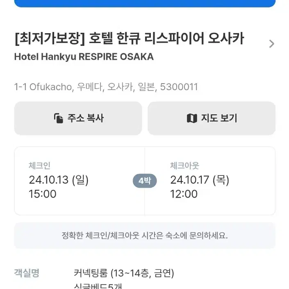The height and width of the screenshot is (289, 289).
Task: Tap the 정확한 체크인/체크아웃 시간 notice banner
Action: pos(145,236)
